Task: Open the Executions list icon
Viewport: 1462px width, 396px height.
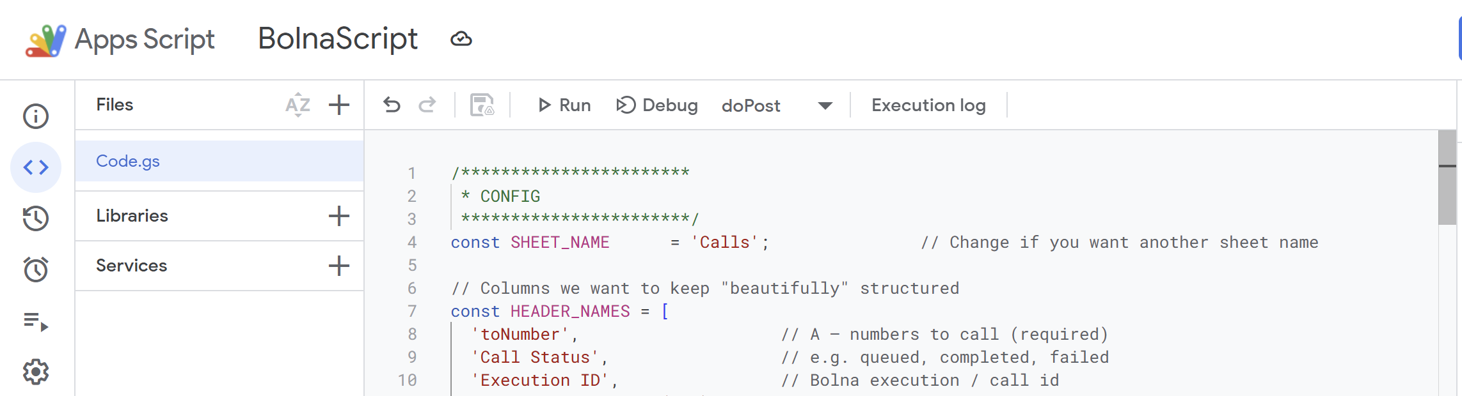Action: click(x=36, y=321)
